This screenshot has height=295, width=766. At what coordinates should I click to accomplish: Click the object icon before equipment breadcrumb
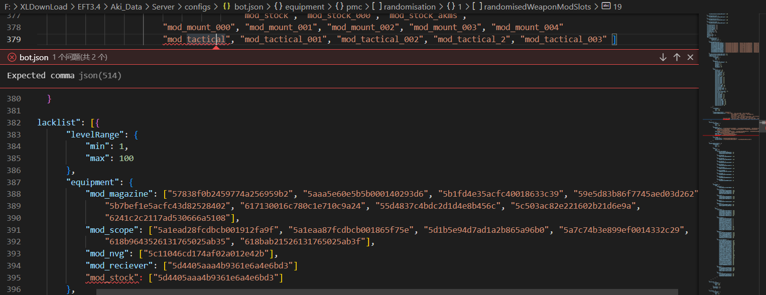pyautogui.click(x=278, y=7)
